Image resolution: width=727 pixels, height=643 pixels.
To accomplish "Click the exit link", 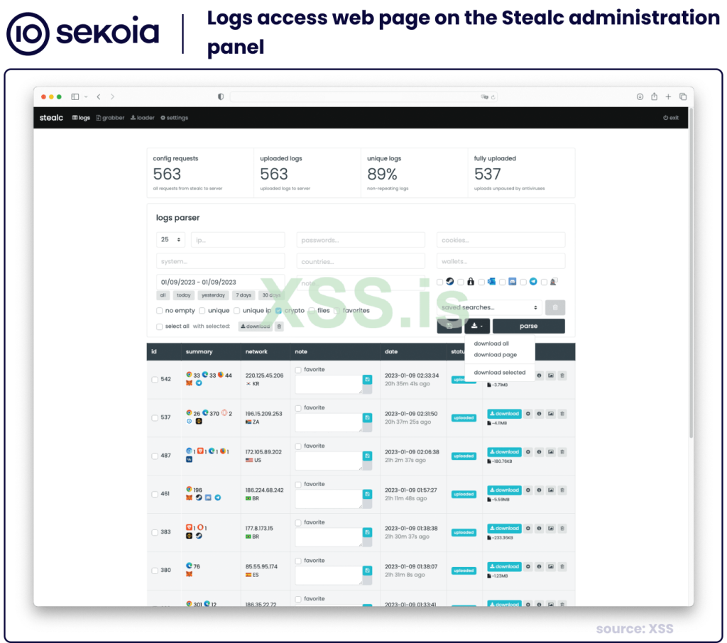I will 671,118.
